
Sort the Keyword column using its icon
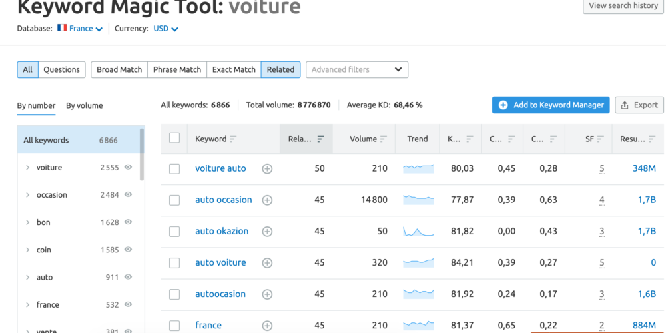pyautogui.click(x=233, y=139)
